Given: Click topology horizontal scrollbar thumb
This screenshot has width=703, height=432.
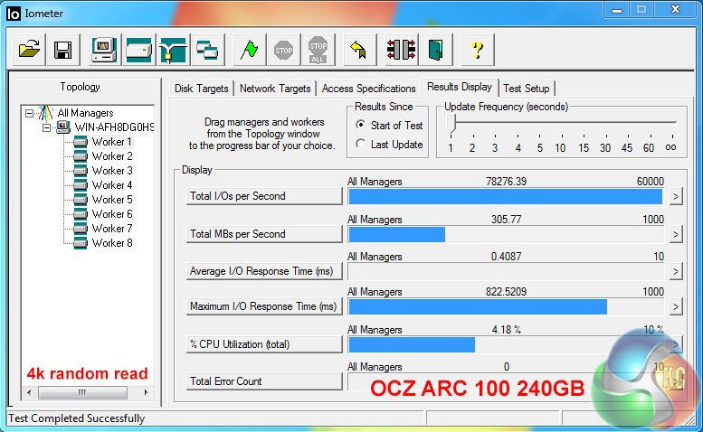Looking at the screenshot, I should coord(82,392).
